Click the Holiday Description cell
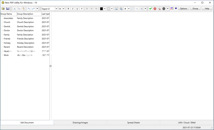The width and height of the screenshot is (214, 130). 26,43
